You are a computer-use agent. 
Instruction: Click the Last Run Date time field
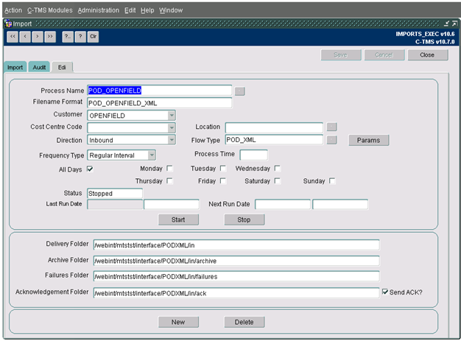point(172,204)
